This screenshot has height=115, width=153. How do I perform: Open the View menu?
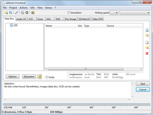[40, 8]
